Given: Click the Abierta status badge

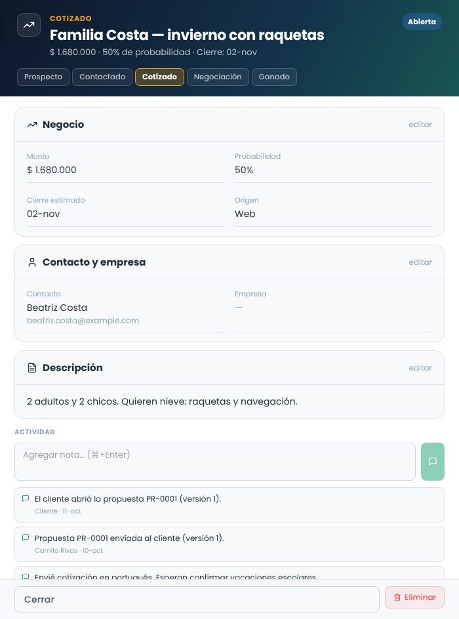Looking at the screenshot, I should point(422,22).
